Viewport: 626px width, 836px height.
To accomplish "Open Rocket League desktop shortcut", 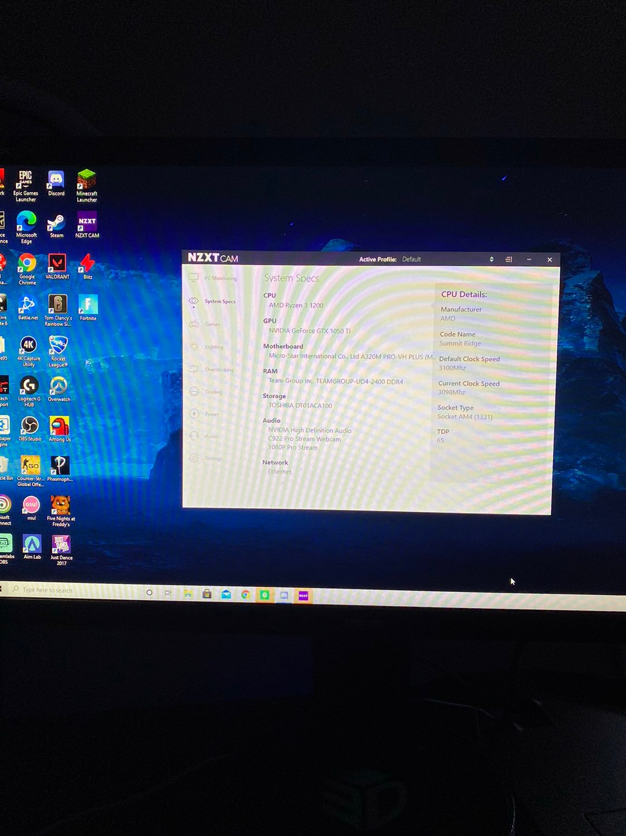I will point(58,351).
